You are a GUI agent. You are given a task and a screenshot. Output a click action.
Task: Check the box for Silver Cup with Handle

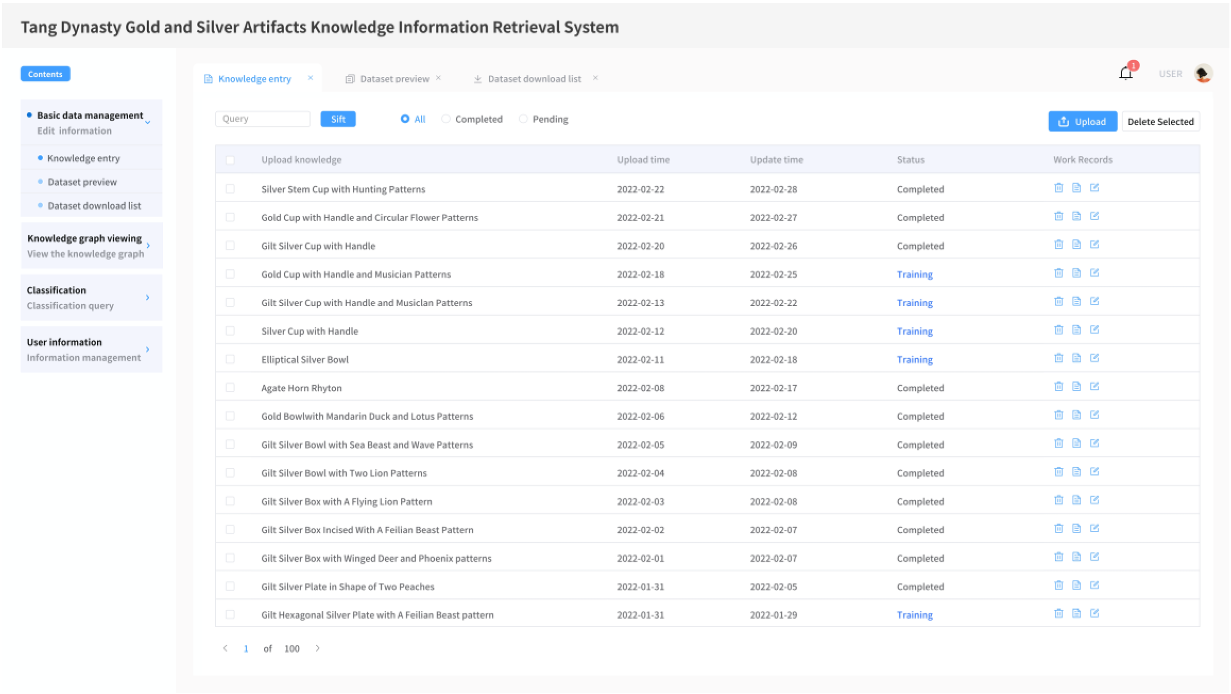(x=230, y=331)
